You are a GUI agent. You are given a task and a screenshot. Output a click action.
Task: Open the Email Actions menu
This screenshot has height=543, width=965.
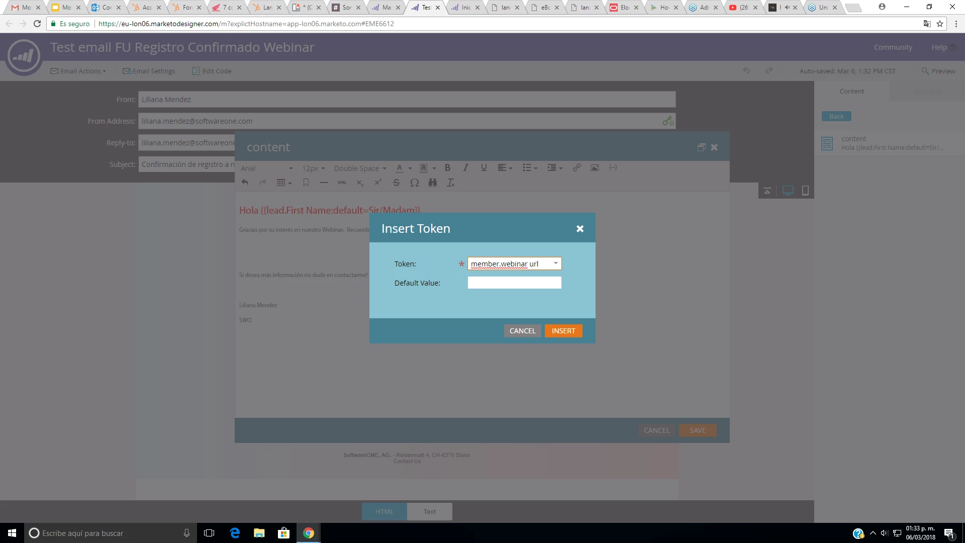[78, 71]
